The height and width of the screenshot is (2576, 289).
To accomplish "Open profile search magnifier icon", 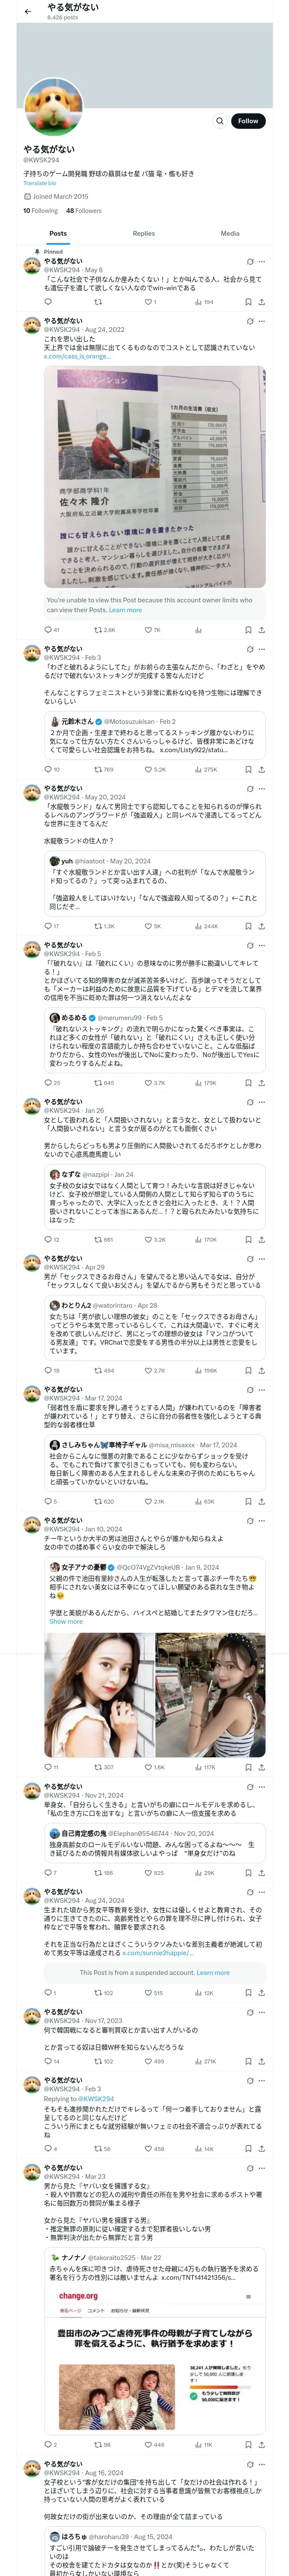I will click(x=219, y=121).
